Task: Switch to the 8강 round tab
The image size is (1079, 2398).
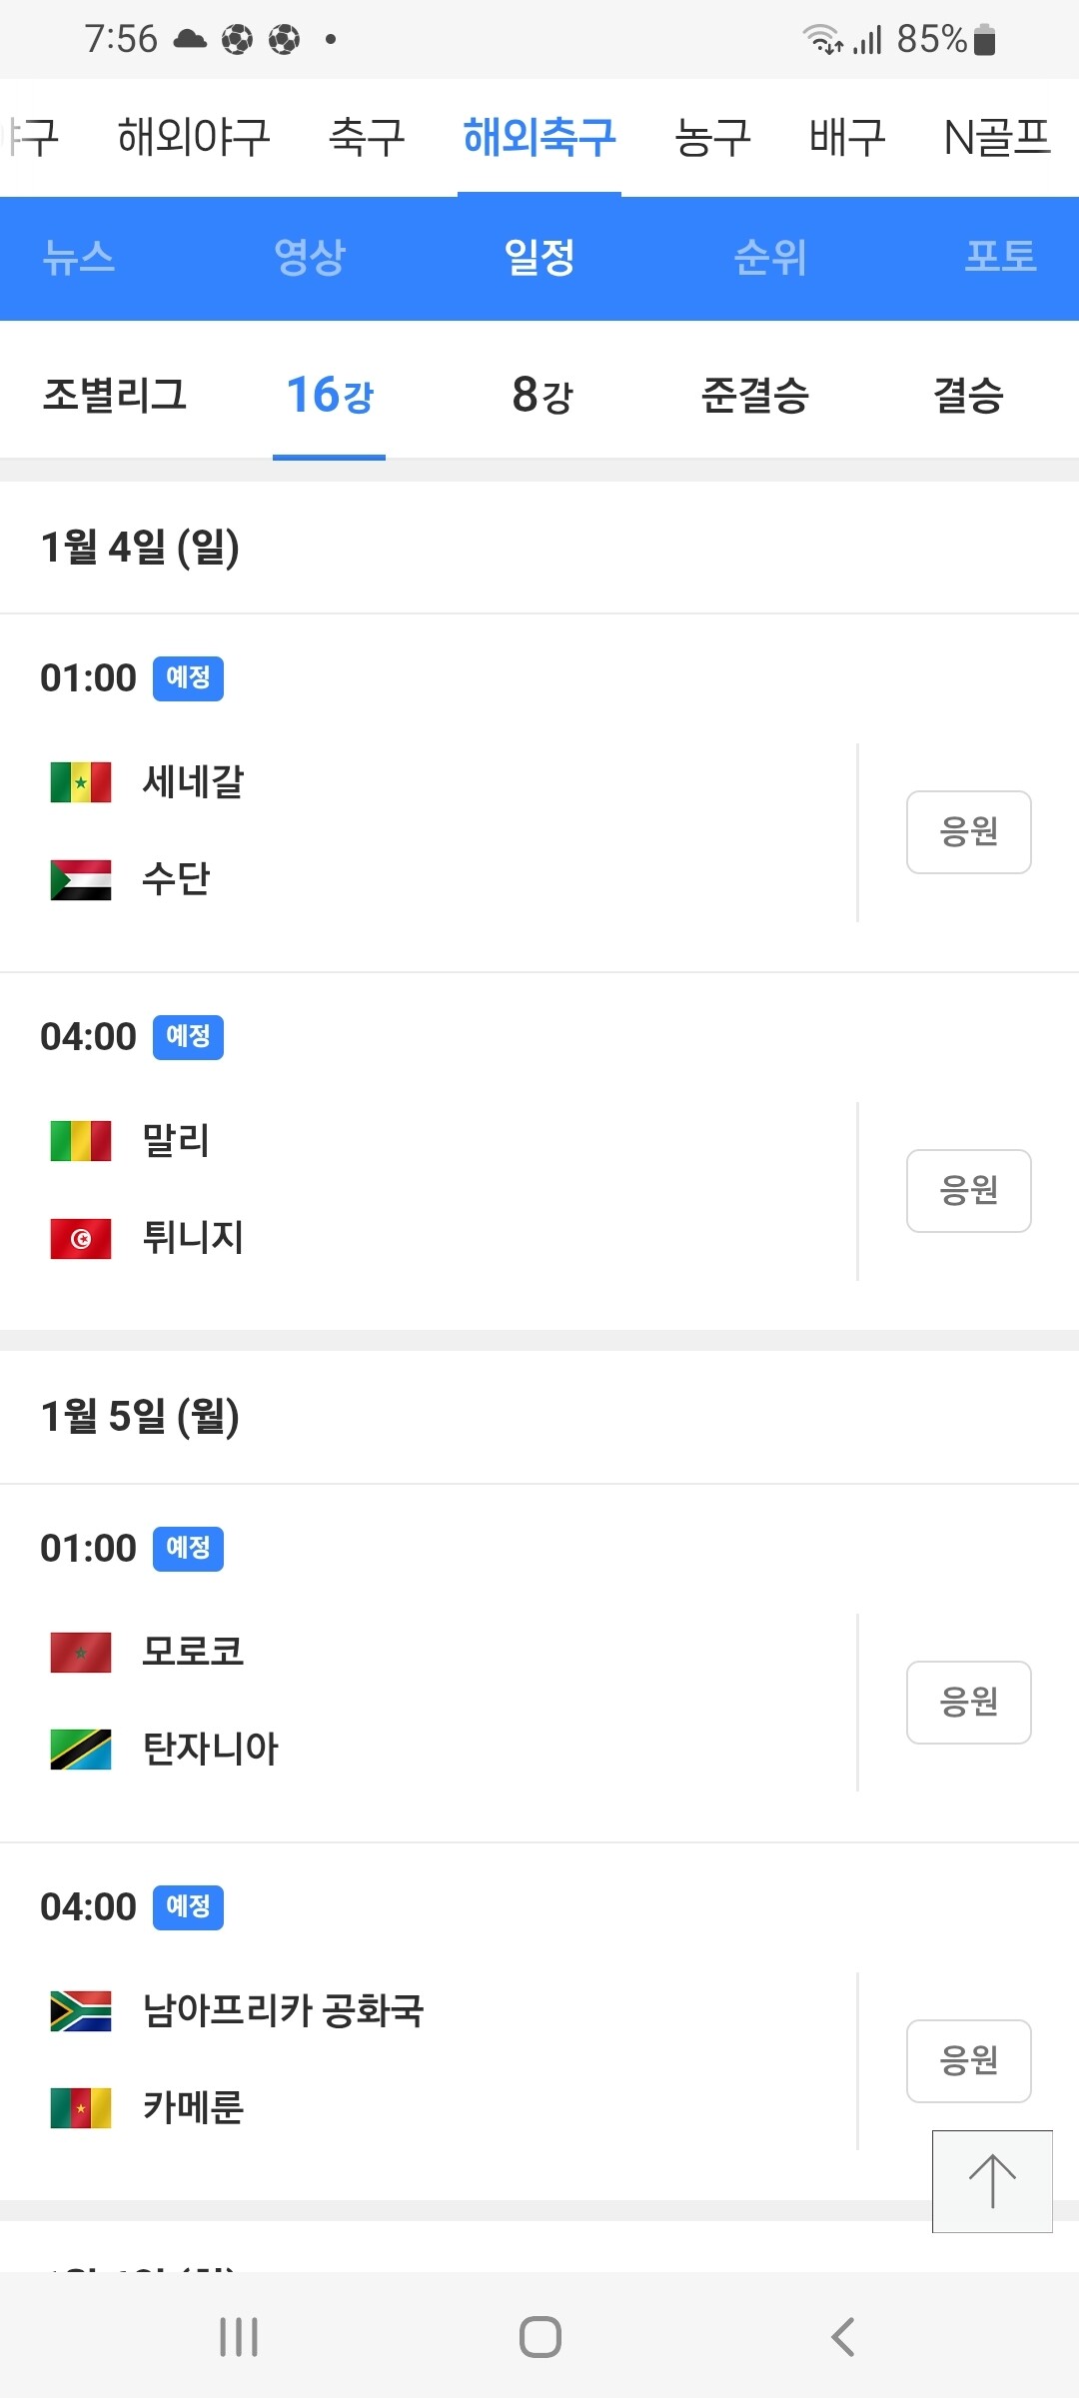Action: [x=541, y=395]
